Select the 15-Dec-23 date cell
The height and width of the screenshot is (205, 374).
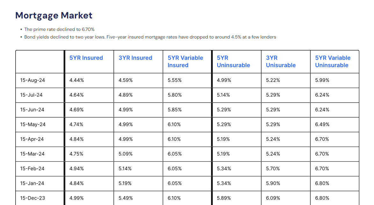pos(32,198)
